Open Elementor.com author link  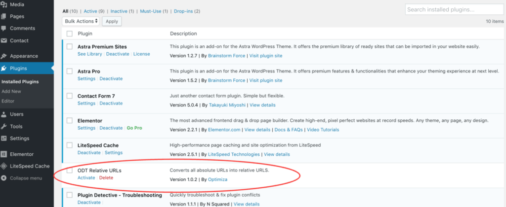click(x=224, y=130)
